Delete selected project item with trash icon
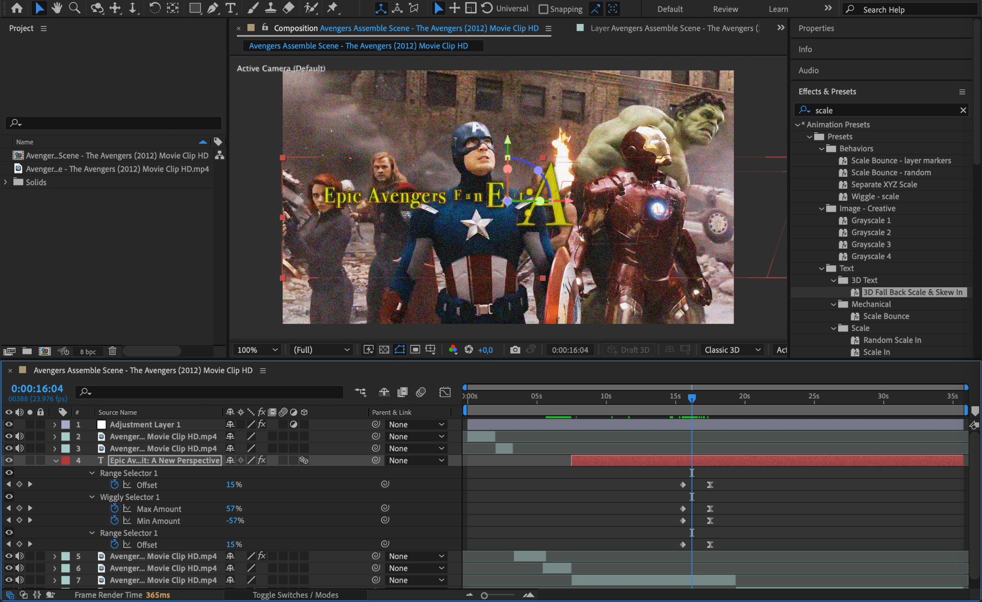Image resolution: width=982 pixels, height=602 pixels. pos(112,351)
